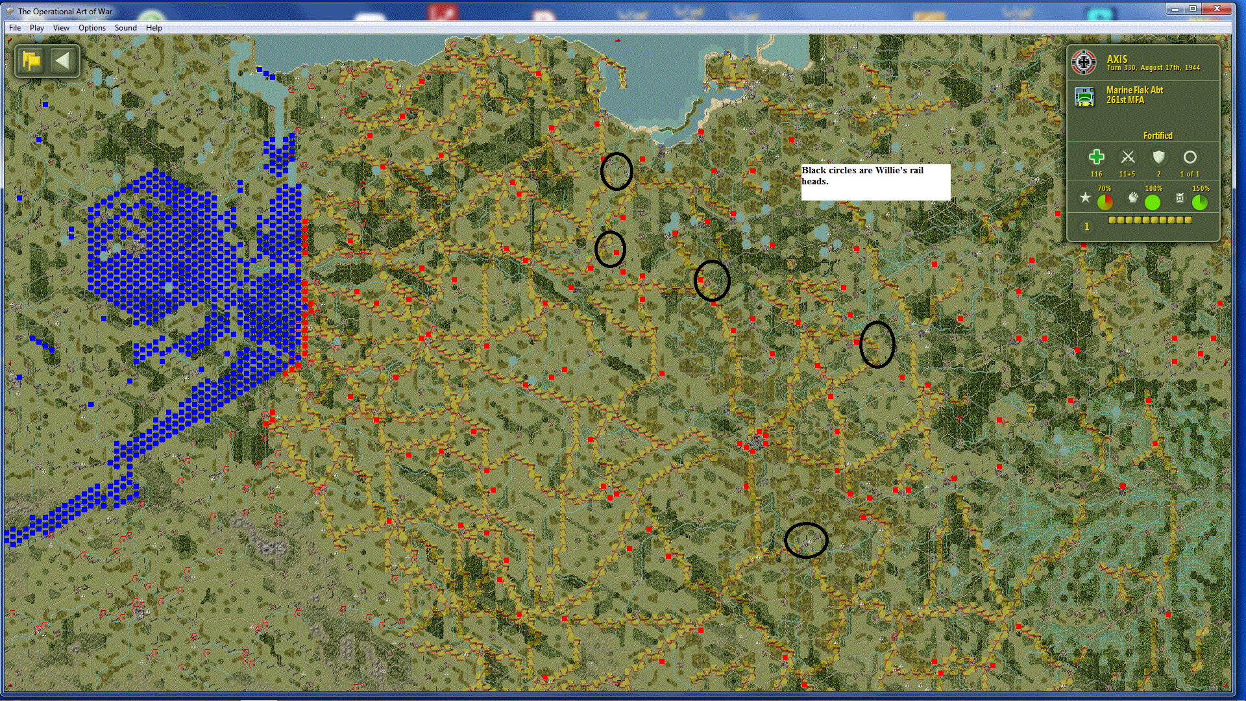Image resolution: width=1246 pixels, height=701 pixels.
Task: Open the View menu
Action: pos(61,28)
